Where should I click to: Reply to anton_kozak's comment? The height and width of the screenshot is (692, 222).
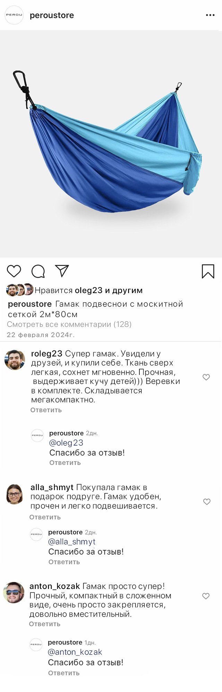coord(44,624)
